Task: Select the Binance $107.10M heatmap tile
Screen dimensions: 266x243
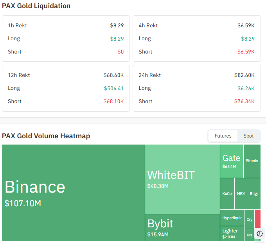Action: click(x=73, y=193)
